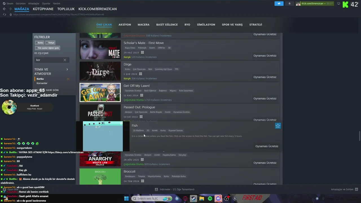Image resolution: width=361 pixels, height=203 pixels.
Task: Collapse the Tema ve Atmosfer section
Action: (67, 69)
